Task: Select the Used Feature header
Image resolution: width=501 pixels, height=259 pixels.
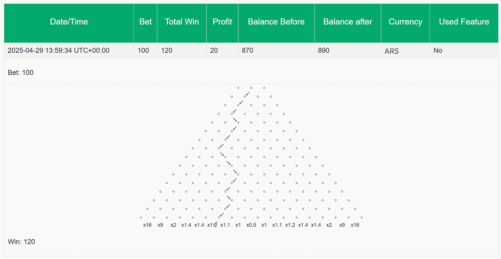Action: click(464, 22)
